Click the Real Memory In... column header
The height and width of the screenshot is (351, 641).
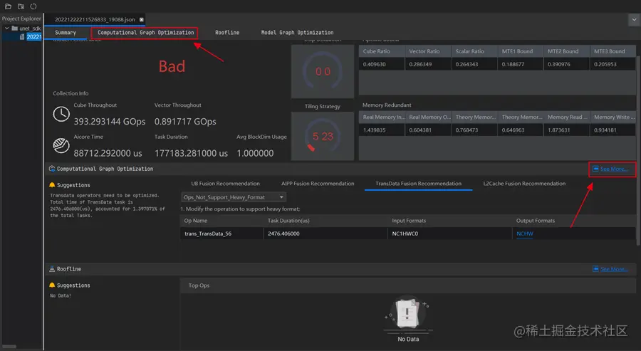tap(382, 117)
